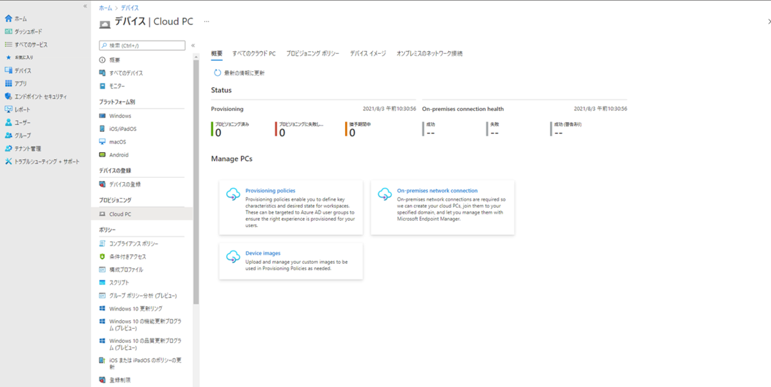This screenshot has height=387, width=771.
Task: Open トラブルシューティング + サポート wrench icon
Action: tap(8, 161)
